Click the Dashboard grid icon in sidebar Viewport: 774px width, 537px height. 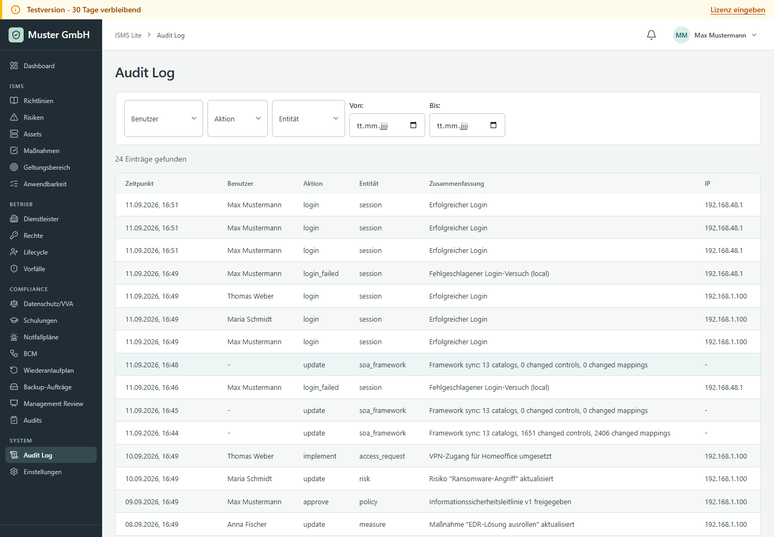(14, 66)
